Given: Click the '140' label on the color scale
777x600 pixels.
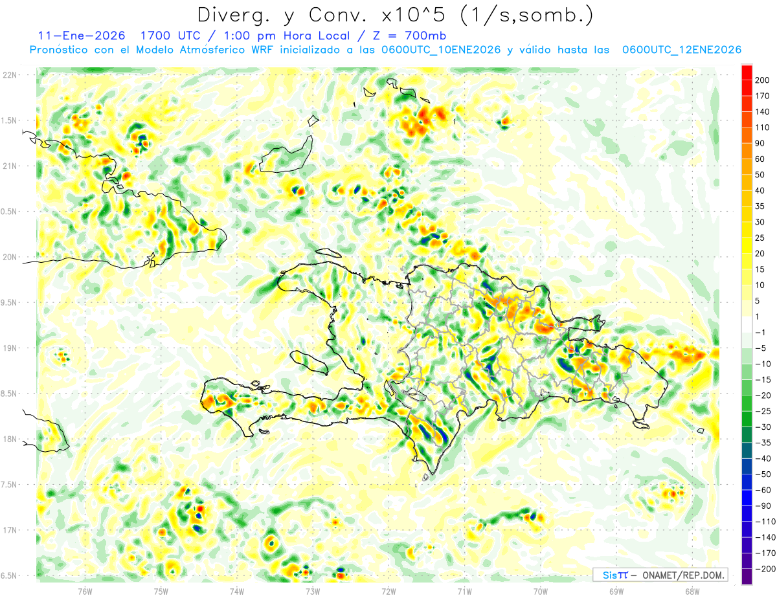Looking at the screenshot, I should coord(763,112).
